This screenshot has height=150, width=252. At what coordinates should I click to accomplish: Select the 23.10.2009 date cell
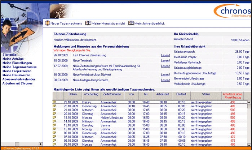click(71, 102)
